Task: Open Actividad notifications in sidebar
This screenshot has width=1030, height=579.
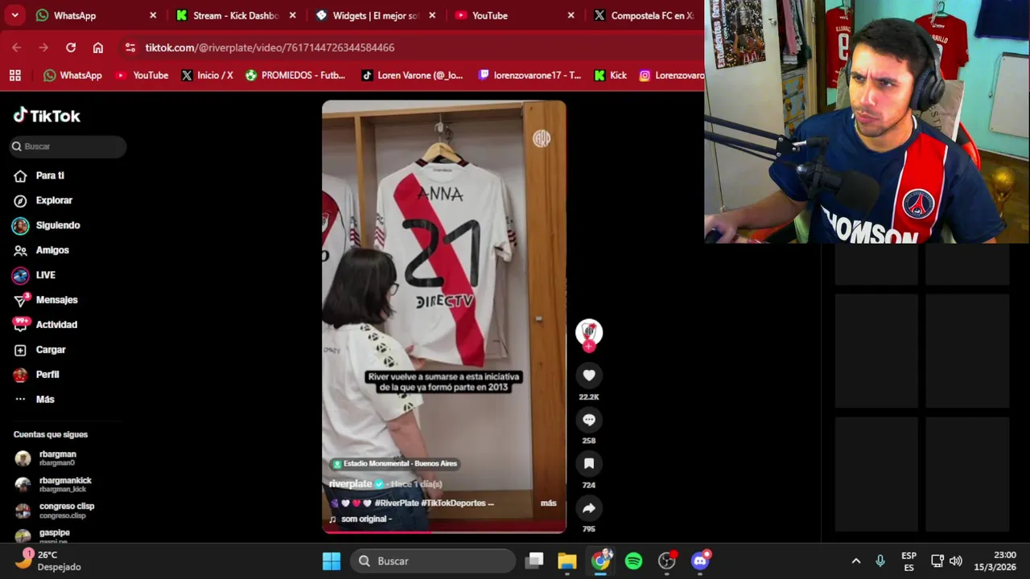Action: (x=56, y=325)
